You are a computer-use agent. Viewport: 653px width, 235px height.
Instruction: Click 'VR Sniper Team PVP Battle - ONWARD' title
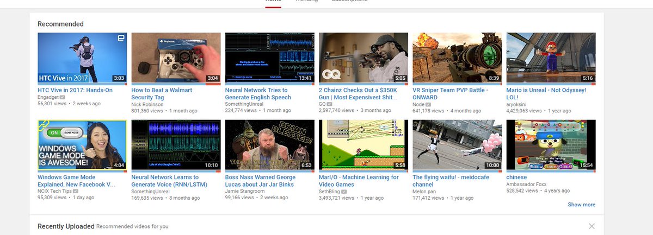451,93
